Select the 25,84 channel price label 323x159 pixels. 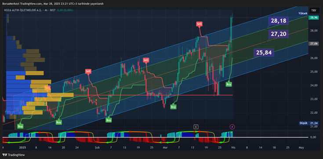pos(264,53)
